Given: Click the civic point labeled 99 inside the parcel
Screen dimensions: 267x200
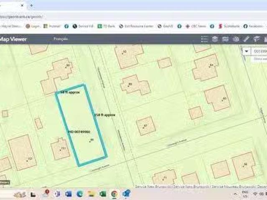Looking at the screenshot, I should 90,141.
